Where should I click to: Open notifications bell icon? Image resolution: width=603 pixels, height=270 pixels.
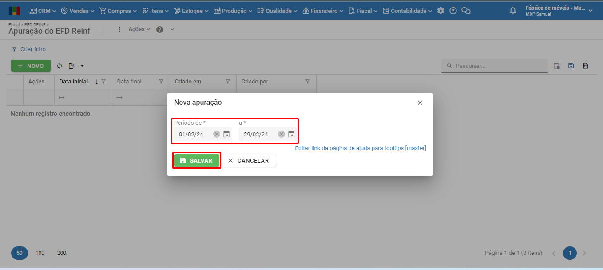[x=513, y=11]
